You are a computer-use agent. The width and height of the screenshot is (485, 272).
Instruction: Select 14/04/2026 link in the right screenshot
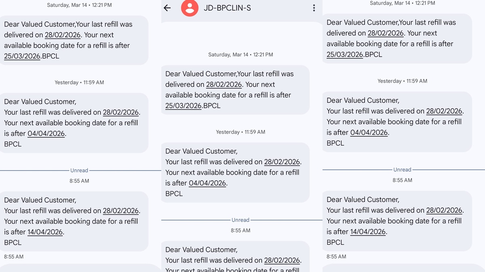click(368, 232)
